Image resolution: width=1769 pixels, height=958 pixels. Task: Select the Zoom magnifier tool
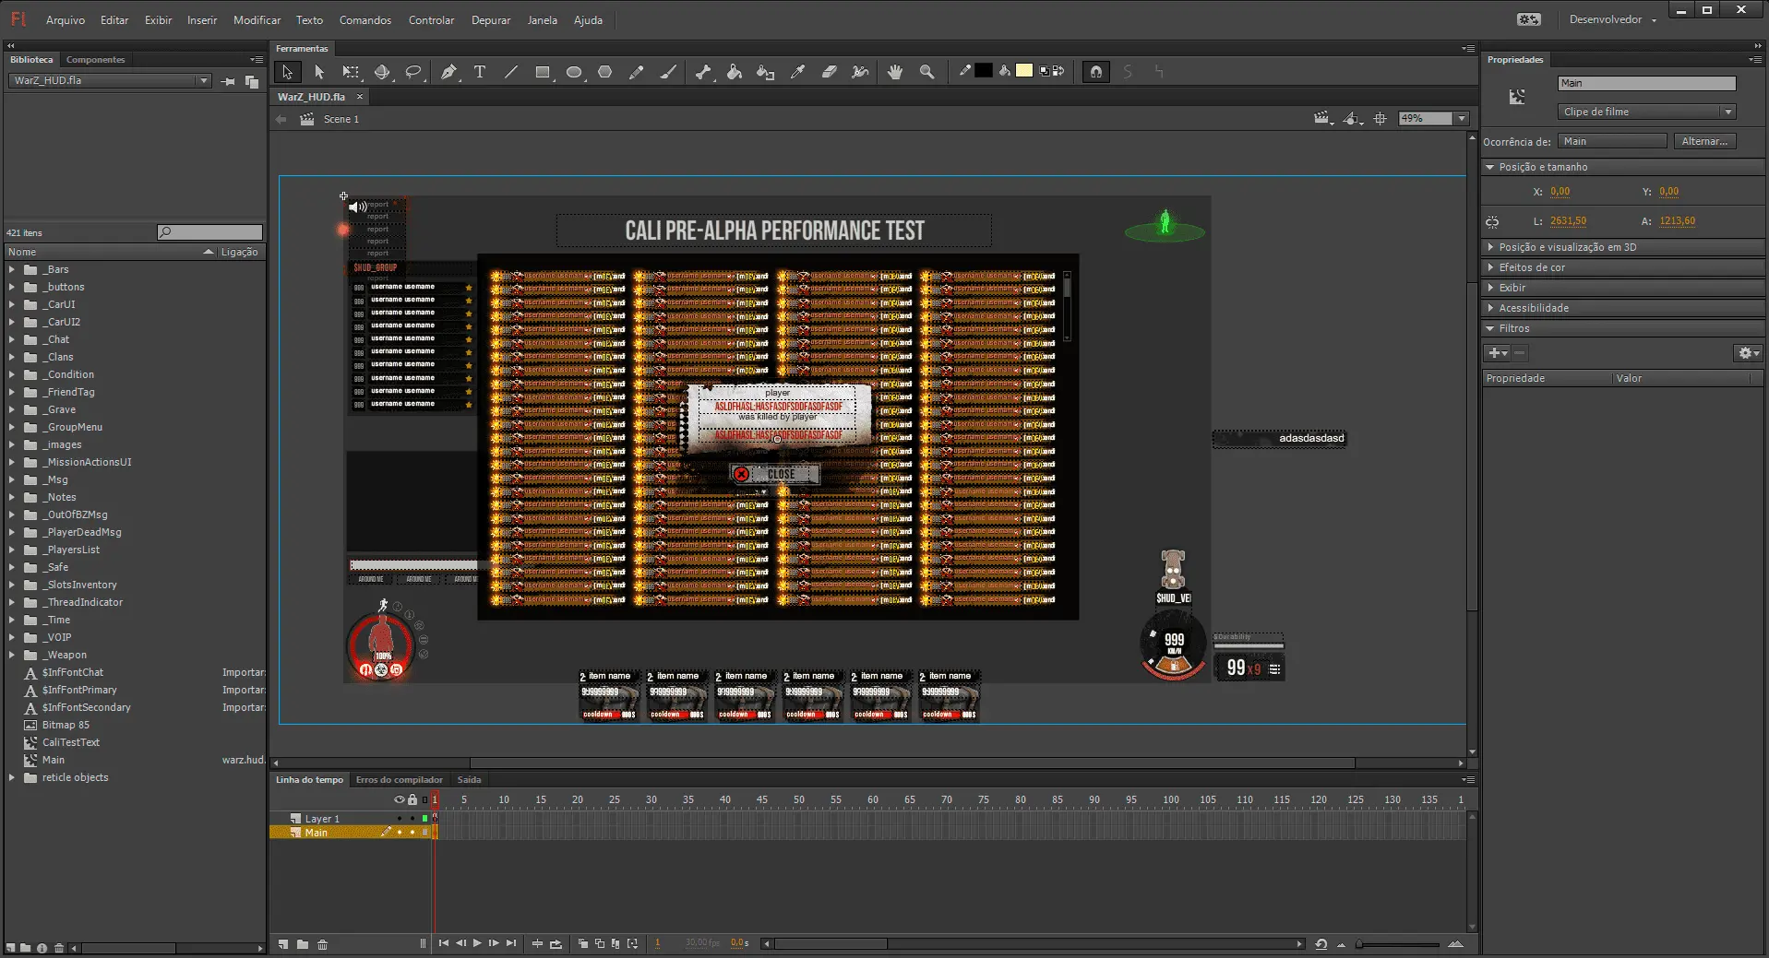point(927,72)
